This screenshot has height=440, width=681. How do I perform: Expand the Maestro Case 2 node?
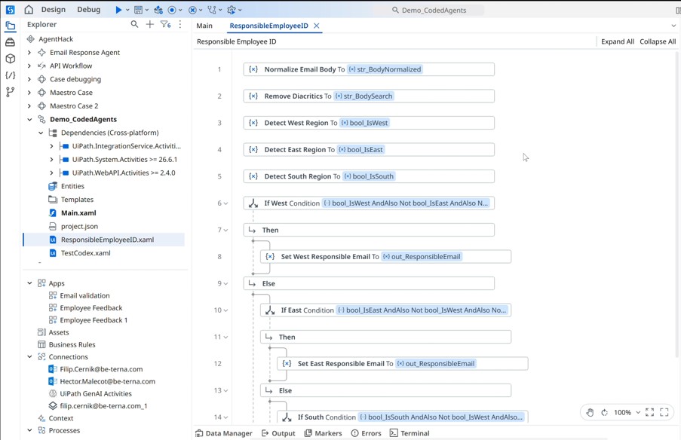click(29, 106)
